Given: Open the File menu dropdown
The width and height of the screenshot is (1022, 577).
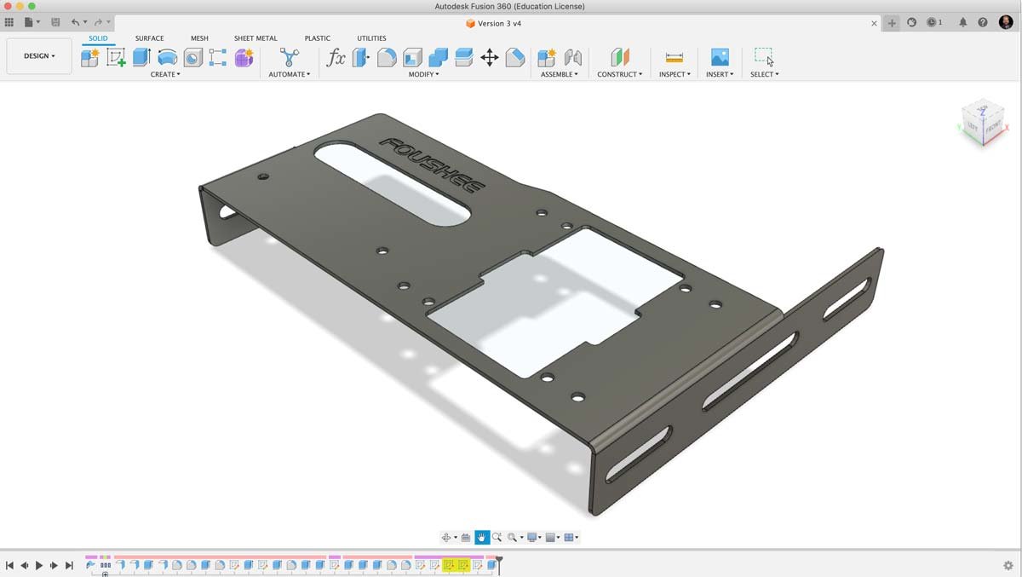Looking at the screenshot, I should tap(32, 22).
